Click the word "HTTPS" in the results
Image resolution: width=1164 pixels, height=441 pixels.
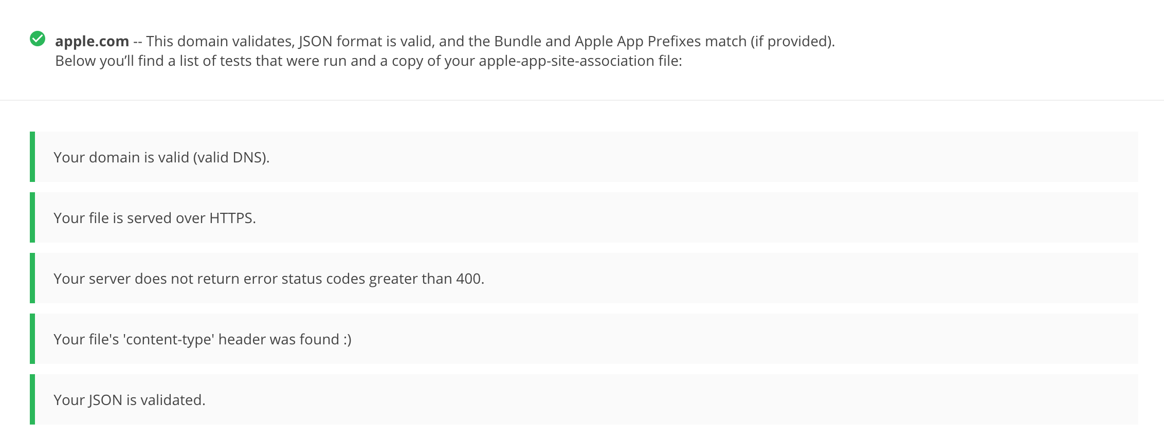point(232,218)
